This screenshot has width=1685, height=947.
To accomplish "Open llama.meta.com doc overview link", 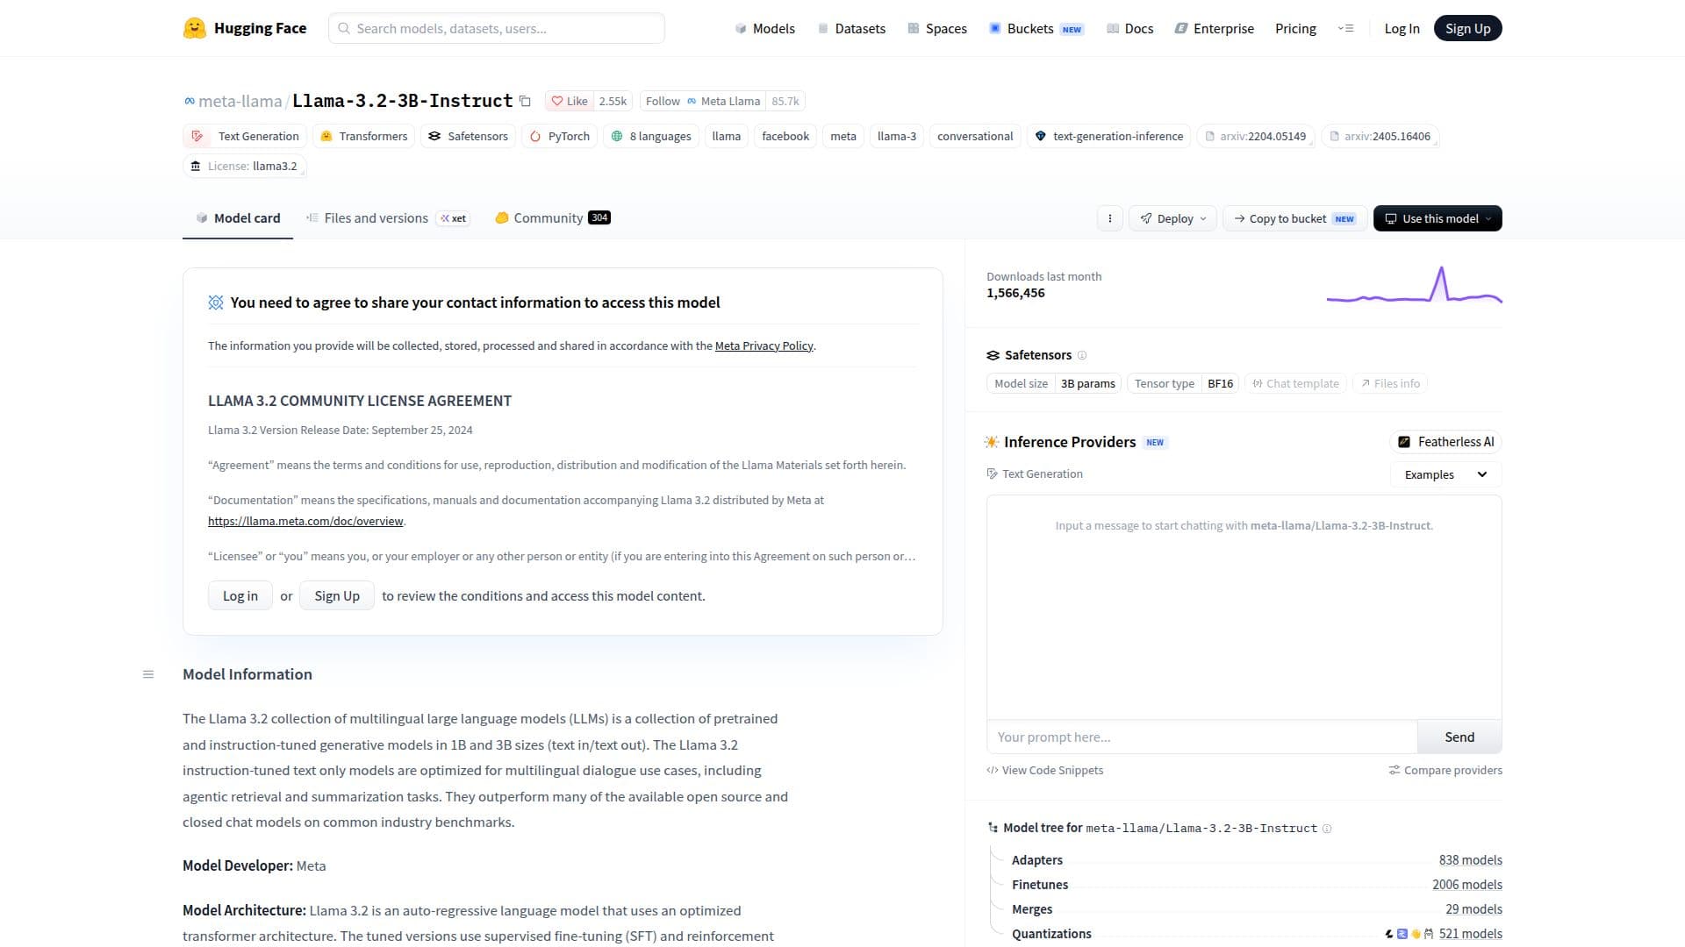I will (305, 521).
